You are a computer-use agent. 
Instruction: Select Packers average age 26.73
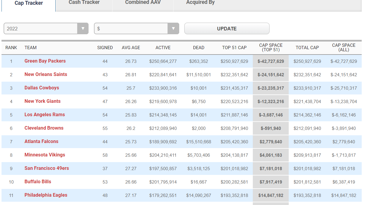tap(131, 61)
